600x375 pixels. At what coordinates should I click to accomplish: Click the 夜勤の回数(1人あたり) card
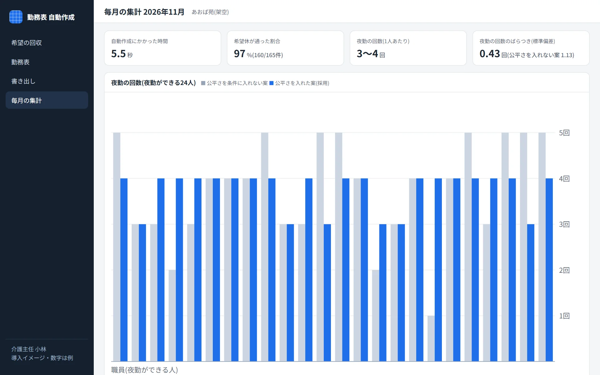point(408,48)
